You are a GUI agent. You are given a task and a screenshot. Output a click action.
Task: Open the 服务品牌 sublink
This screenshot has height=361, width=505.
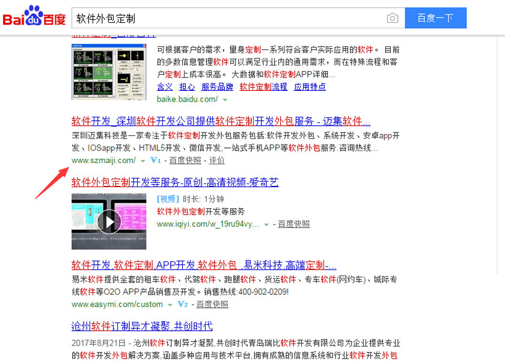pos(218,87)
